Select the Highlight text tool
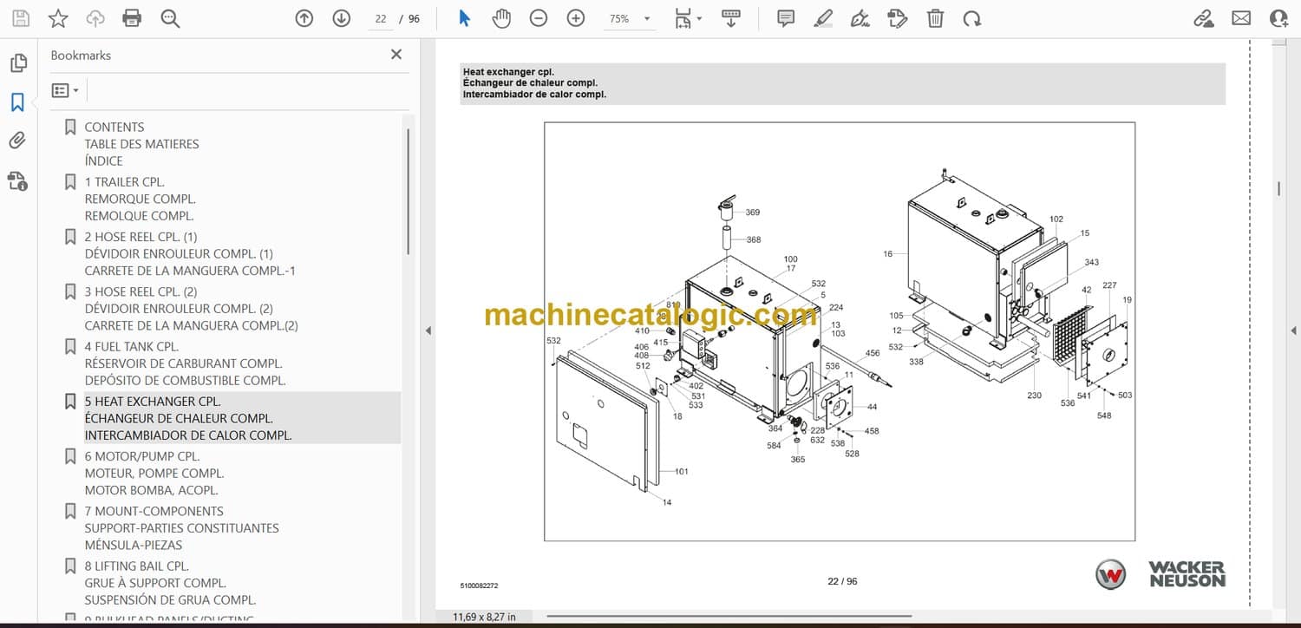This screenshot has height=628, width=1301. click(x=823, y=18)
